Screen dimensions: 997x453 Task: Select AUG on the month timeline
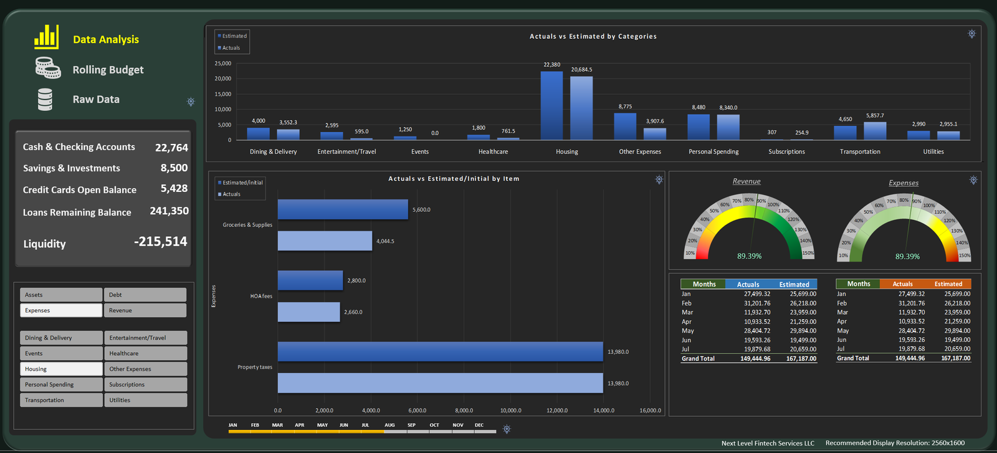point(389,425)
